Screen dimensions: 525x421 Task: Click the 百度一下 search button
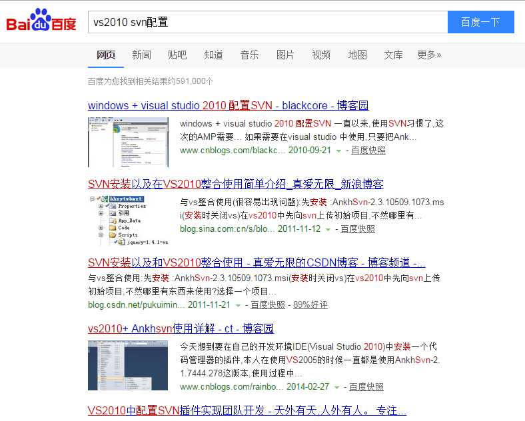point(481,22)
